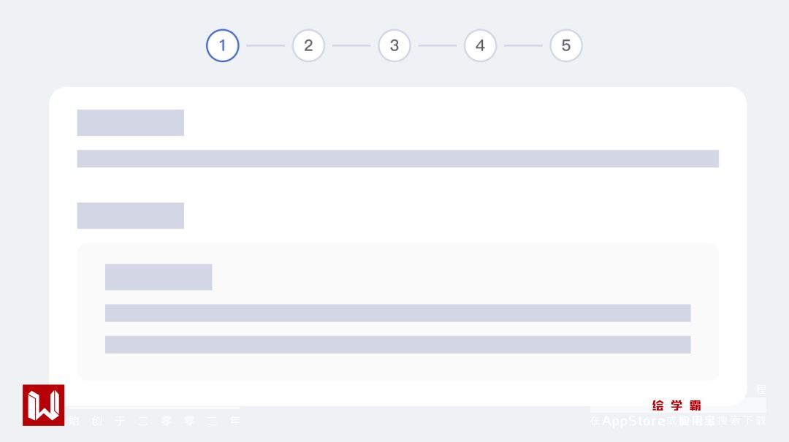
Task: Open step 5 in the stepper
Action: pyautogui.click(x=566, y=45)
